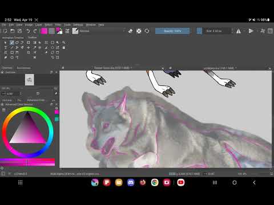Image resolution: width=274 pixels, height=205 pixels.
Task: Switch to the second document tab
Action: (x=220, y=68)
